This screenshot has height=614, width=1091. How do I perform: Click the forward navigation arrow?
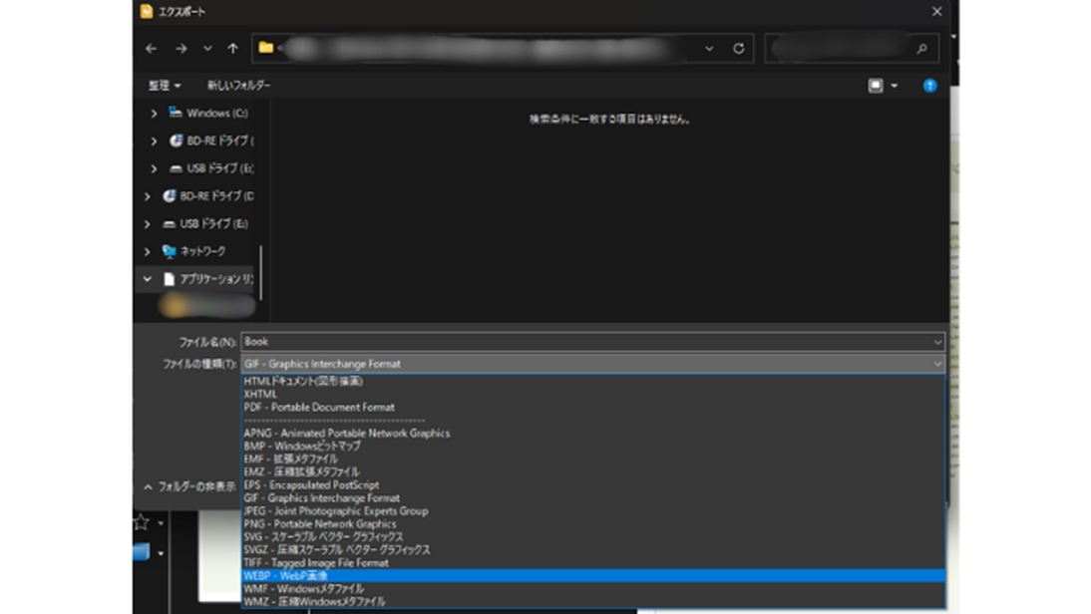point(181,48)
